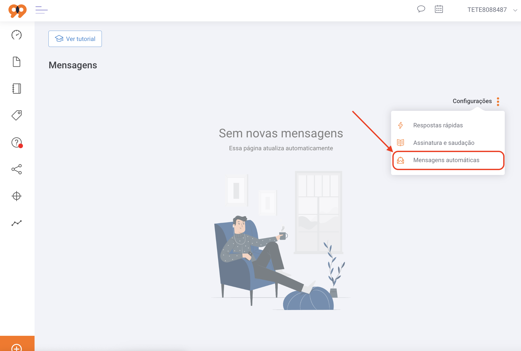Click the chevron beside the username
The image size is (521, 351).
point(515,10)
